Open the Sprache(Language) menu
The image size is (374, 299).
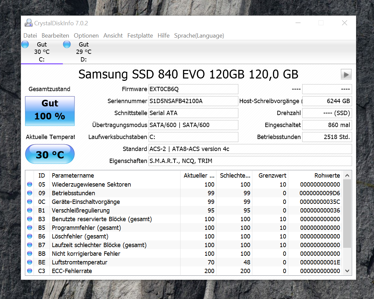pos(199,36)
